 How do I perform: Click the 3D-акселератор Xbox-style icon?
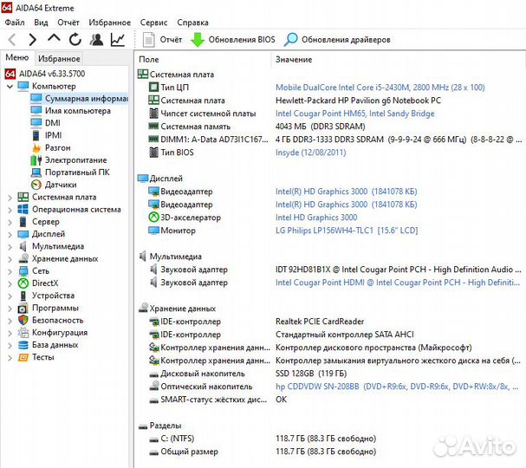coord(153,218)
